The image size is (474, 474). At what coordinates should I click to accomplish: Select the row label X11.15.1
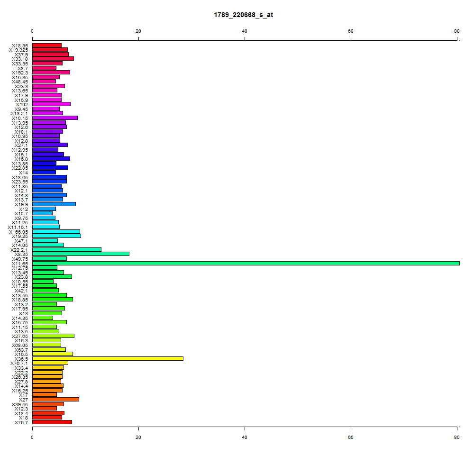[18, 228]
